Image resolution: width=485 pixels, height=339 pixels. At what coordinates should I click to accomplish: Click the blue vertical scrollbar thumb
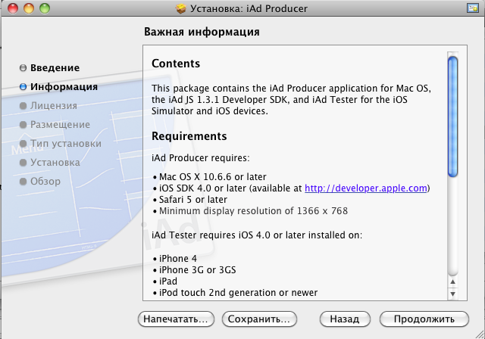tap(453, 117)
